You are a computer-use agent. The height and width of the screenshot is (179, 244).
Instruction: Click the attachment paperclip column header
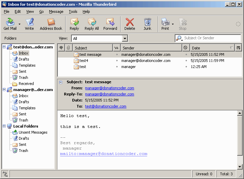68,48
